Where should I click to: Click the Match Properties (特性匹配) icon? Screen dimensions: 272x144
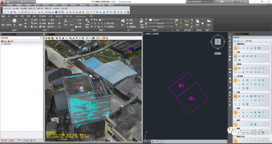pyautogui.click(x=142, y=21)
